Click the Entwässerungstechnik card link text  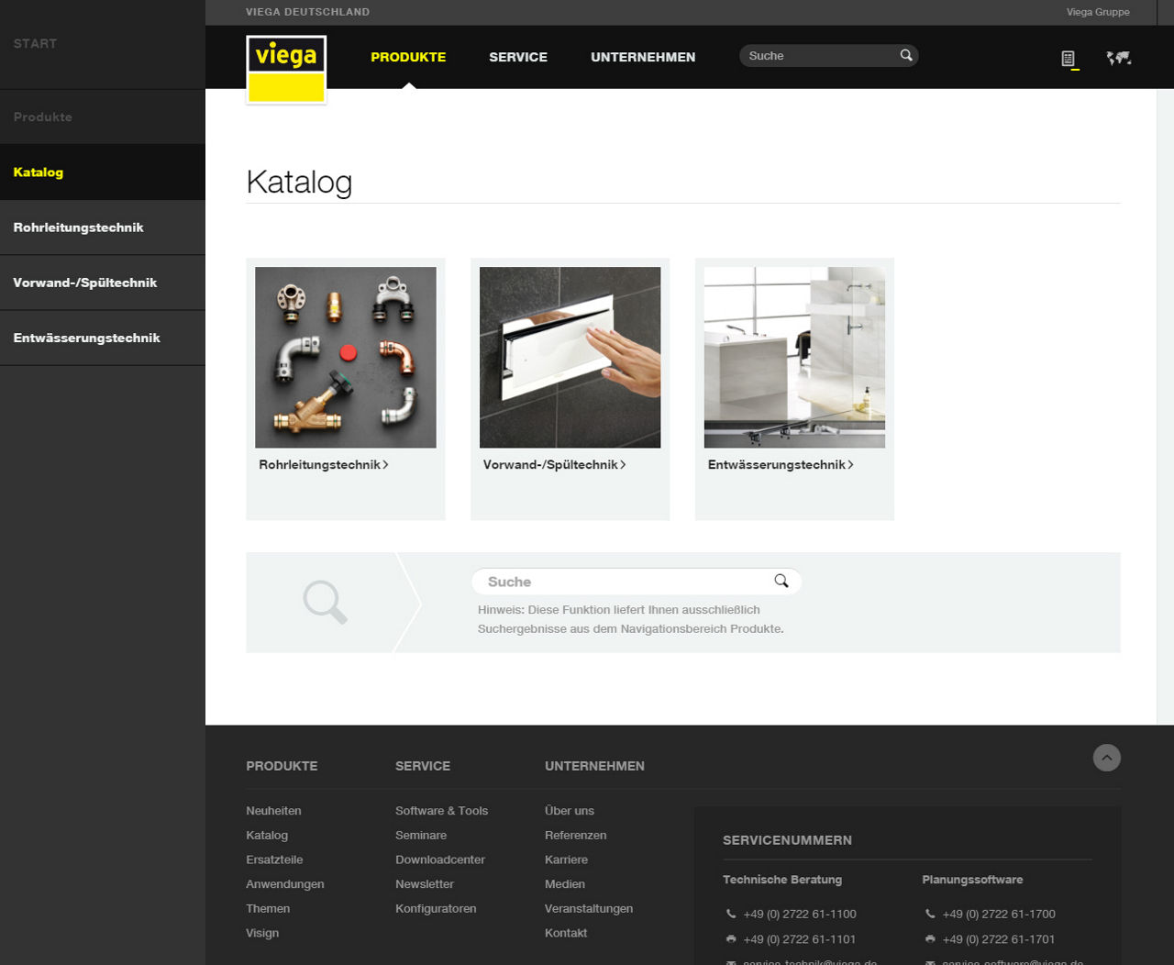point(777,465)
